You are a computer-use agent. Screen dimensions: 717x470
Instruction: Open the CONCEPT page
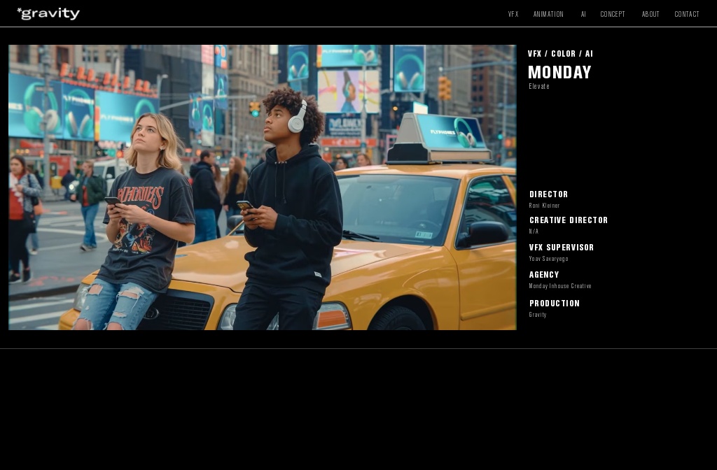612,14
